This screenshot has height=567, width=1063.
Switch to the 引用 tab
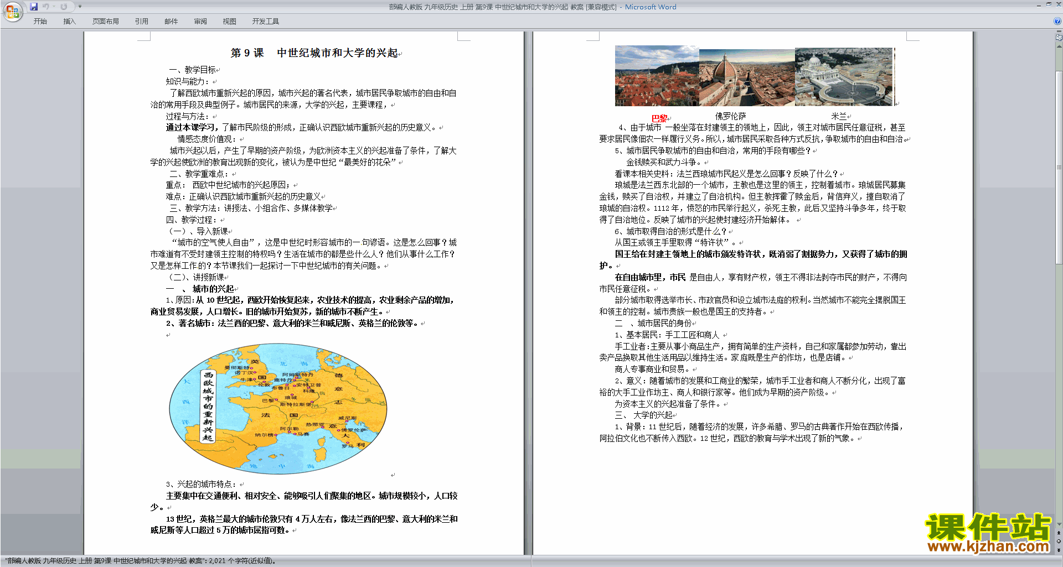(x=141, y=22)
